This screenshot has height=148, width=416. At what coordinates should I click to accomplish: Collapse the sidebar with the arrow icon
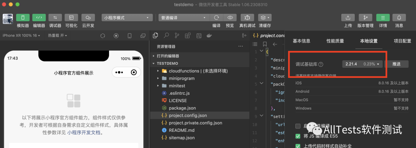click(244, 35)
